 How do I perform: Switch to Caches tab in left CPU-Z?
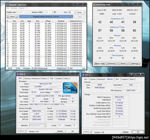click(x=27, y=78)
